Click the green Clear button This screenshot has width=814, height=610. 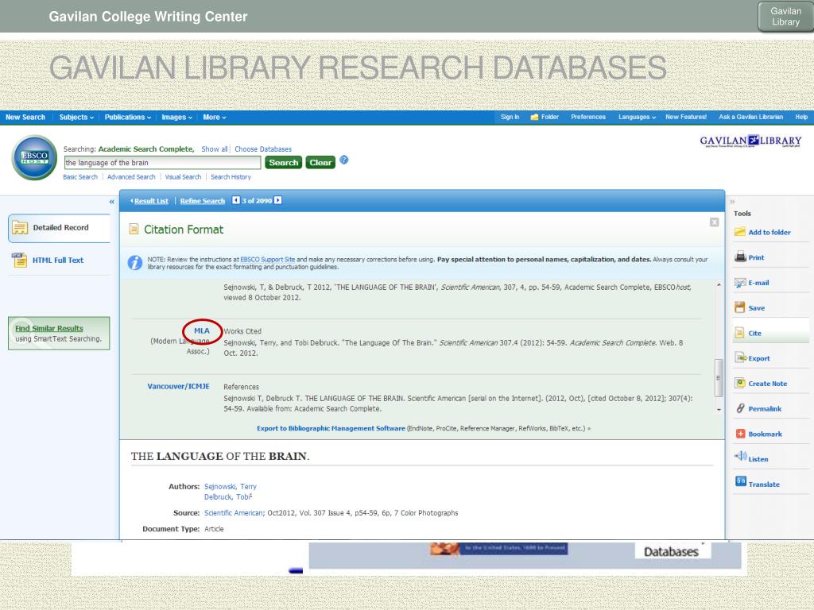coord(320,162)
